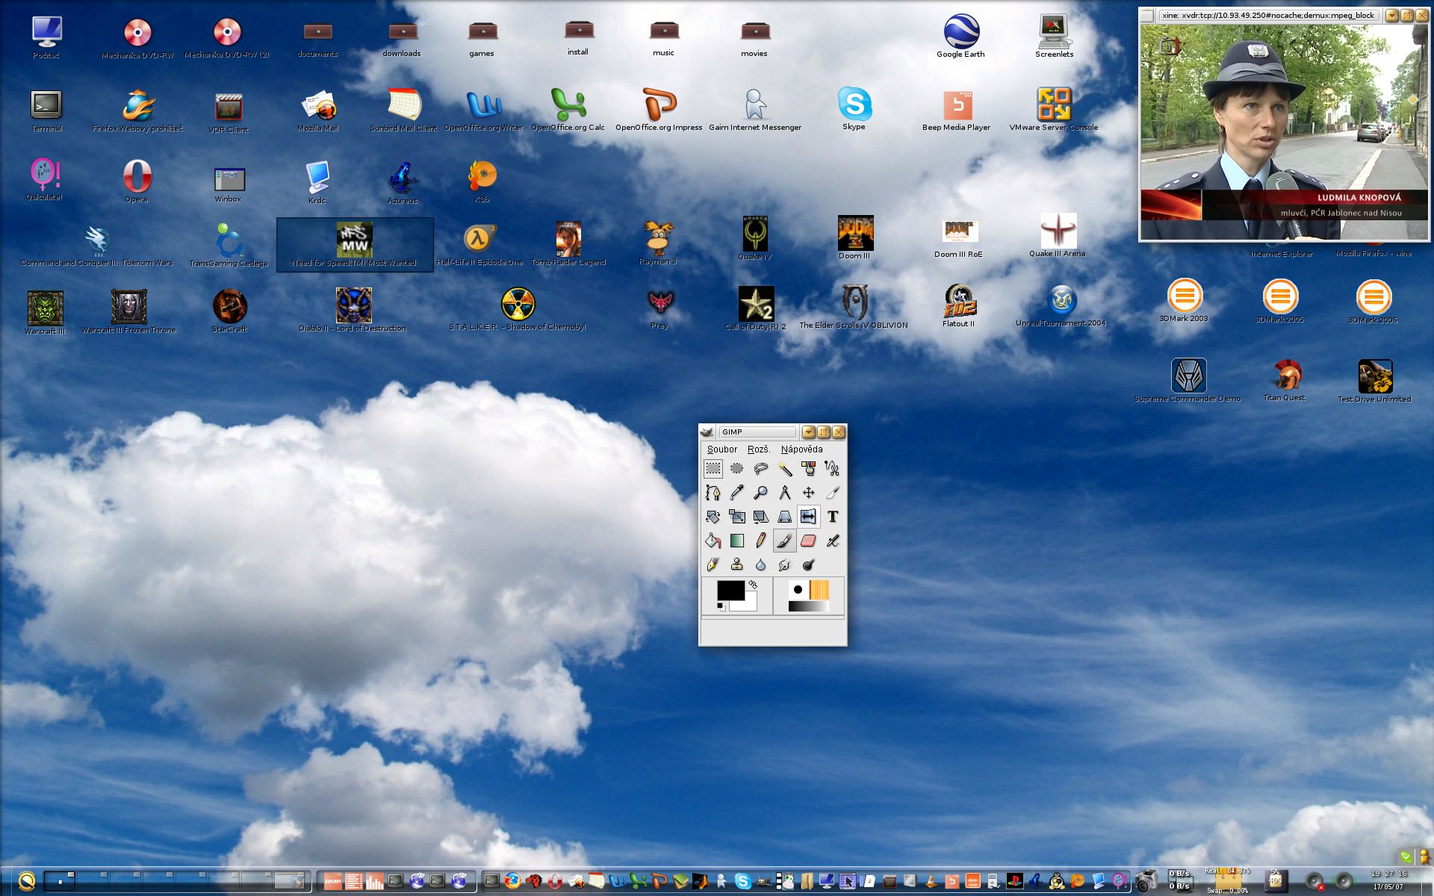Select the Text tool in GIMP
1434x896 pixels.
(x=833, y=517)
